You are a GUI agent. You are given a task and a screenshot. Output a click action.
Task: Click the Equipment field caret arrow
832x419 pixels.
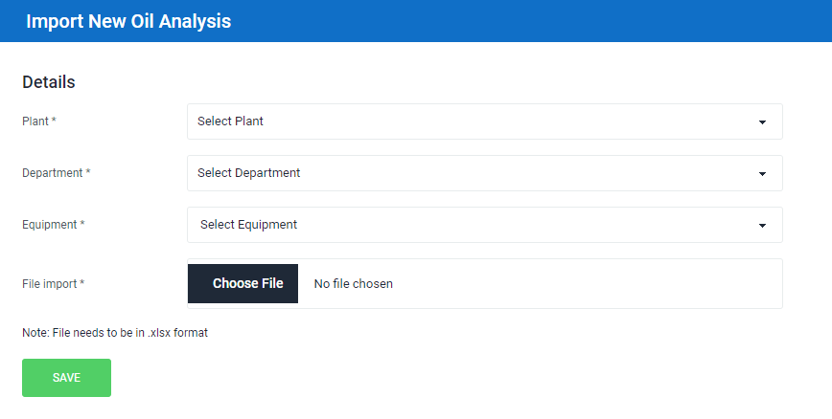(762, 226)
